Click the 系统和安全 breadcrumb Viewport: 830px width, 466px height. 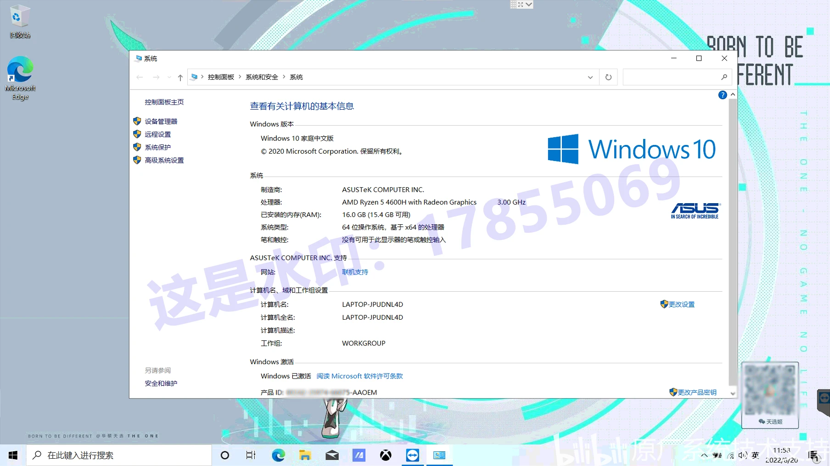tap(262, 77)
